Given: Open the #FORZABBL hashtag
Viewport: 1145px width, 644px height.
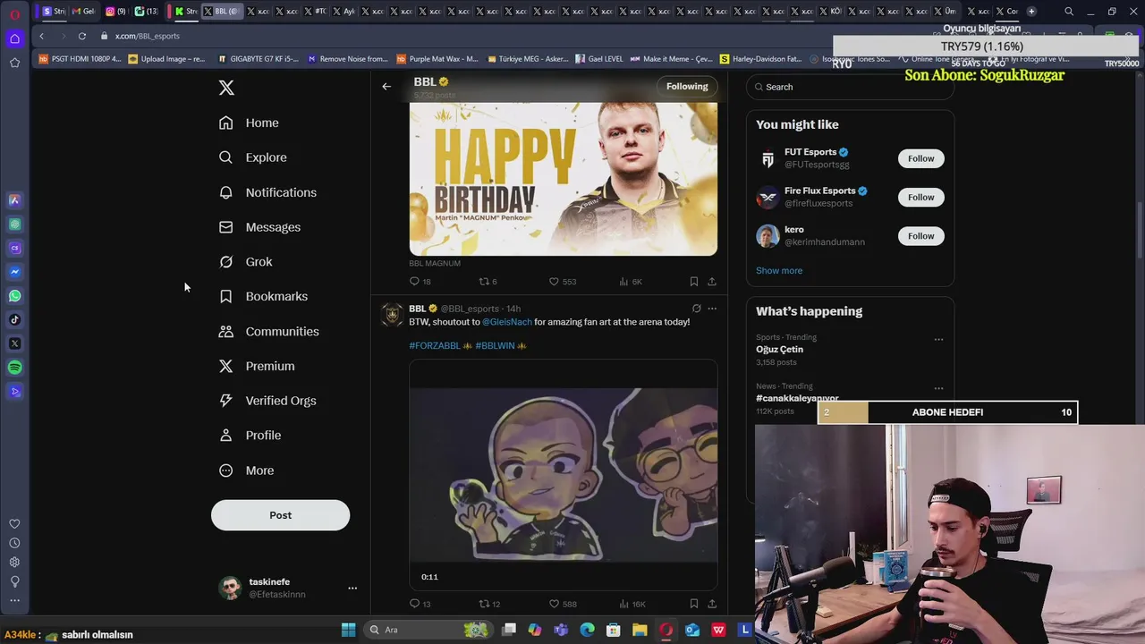Looking at the screenshot, I should (x=435, y=345).
